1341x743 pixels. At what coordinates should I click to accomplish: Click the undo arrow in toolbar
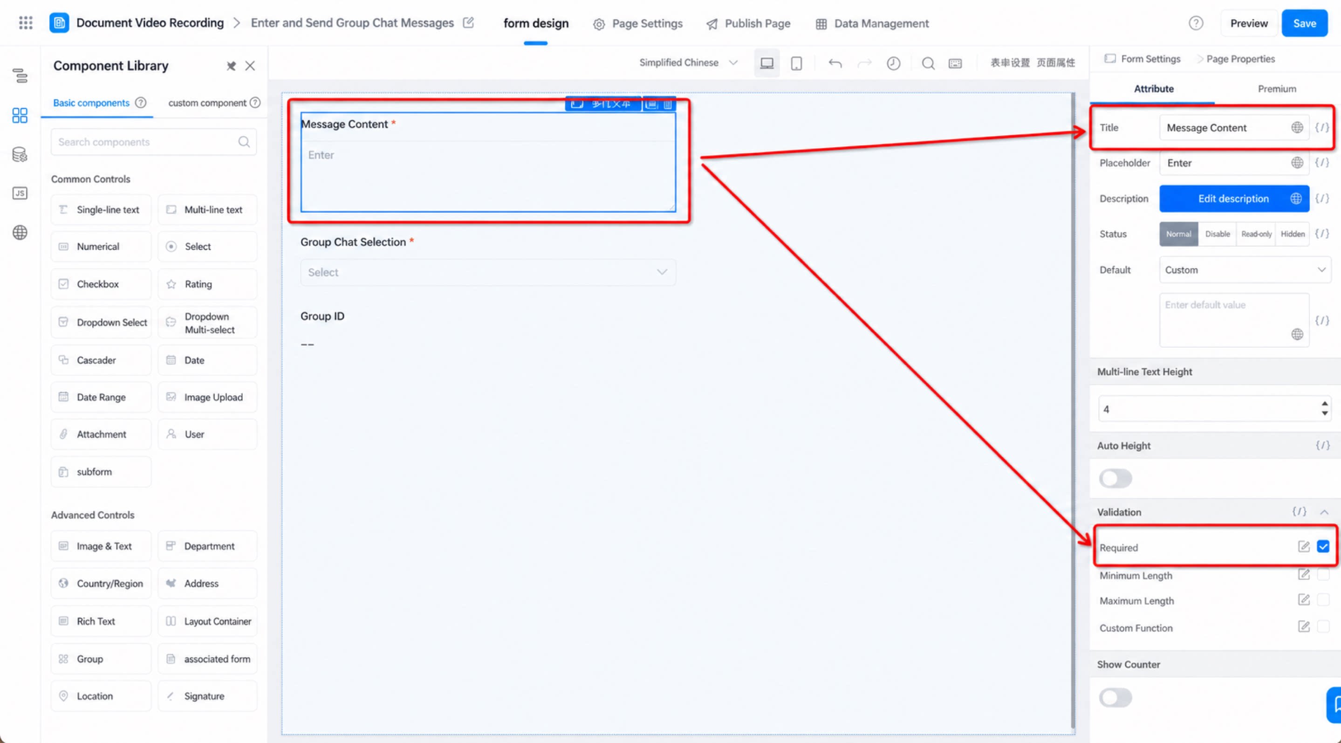[835, 63]
